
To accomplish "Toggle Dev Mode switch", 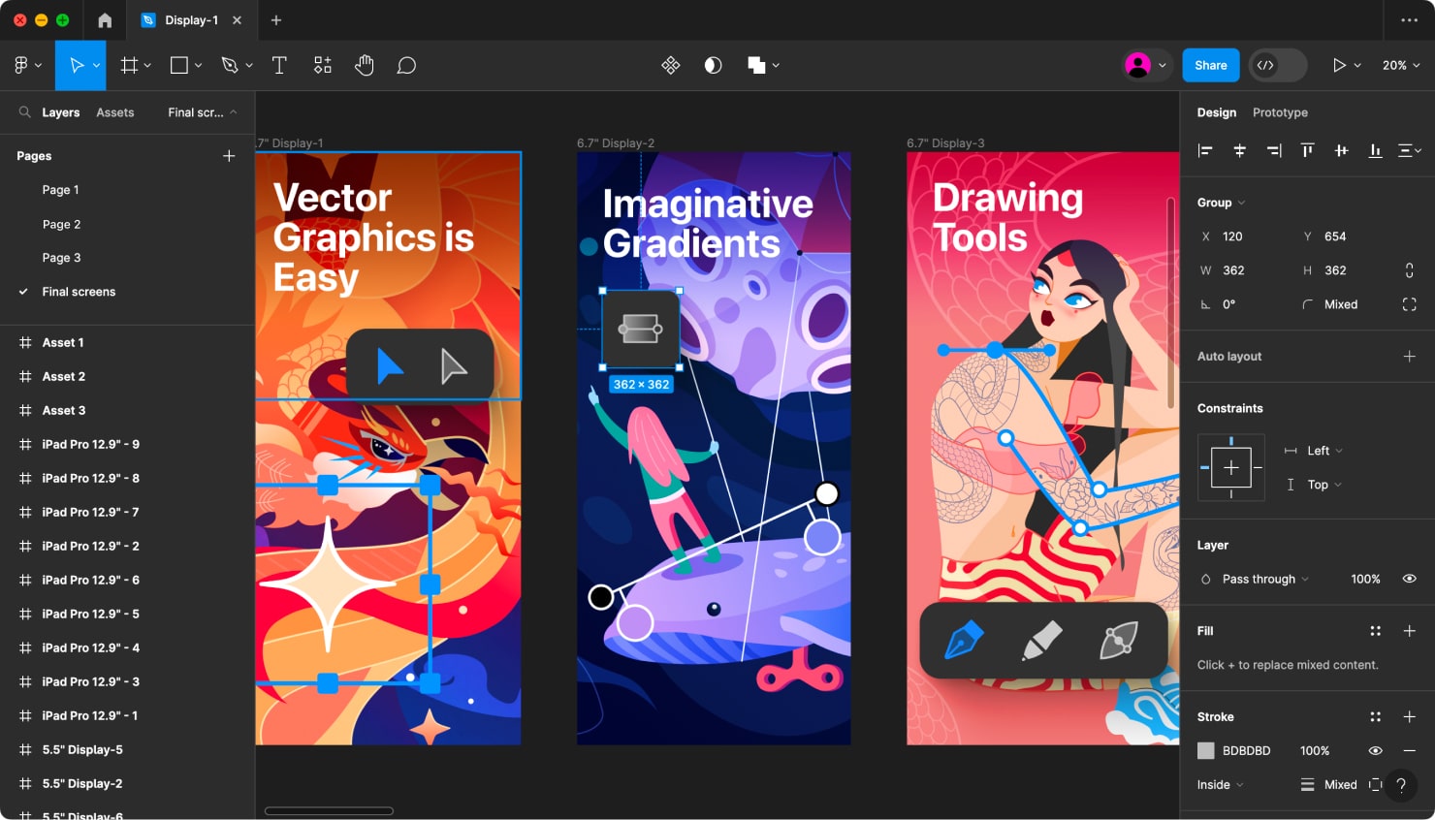I will click(1277, 65).
